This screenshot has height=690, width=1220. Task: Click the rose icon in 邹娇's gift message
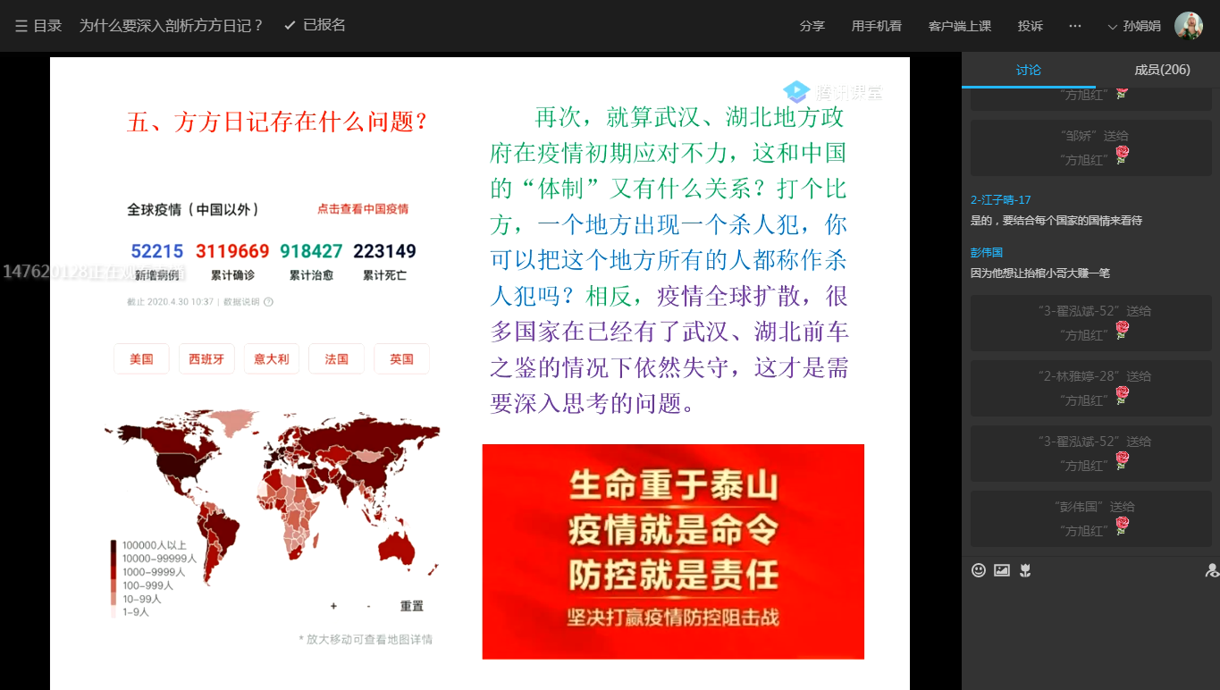coord(1122,155)
